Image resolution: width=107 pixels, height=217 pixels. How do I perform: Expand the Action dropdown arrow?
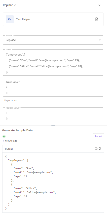click(x=100, y=40)
